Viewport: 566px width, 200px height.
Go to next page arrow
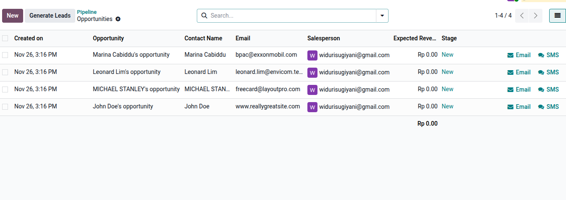coord(535,16)
